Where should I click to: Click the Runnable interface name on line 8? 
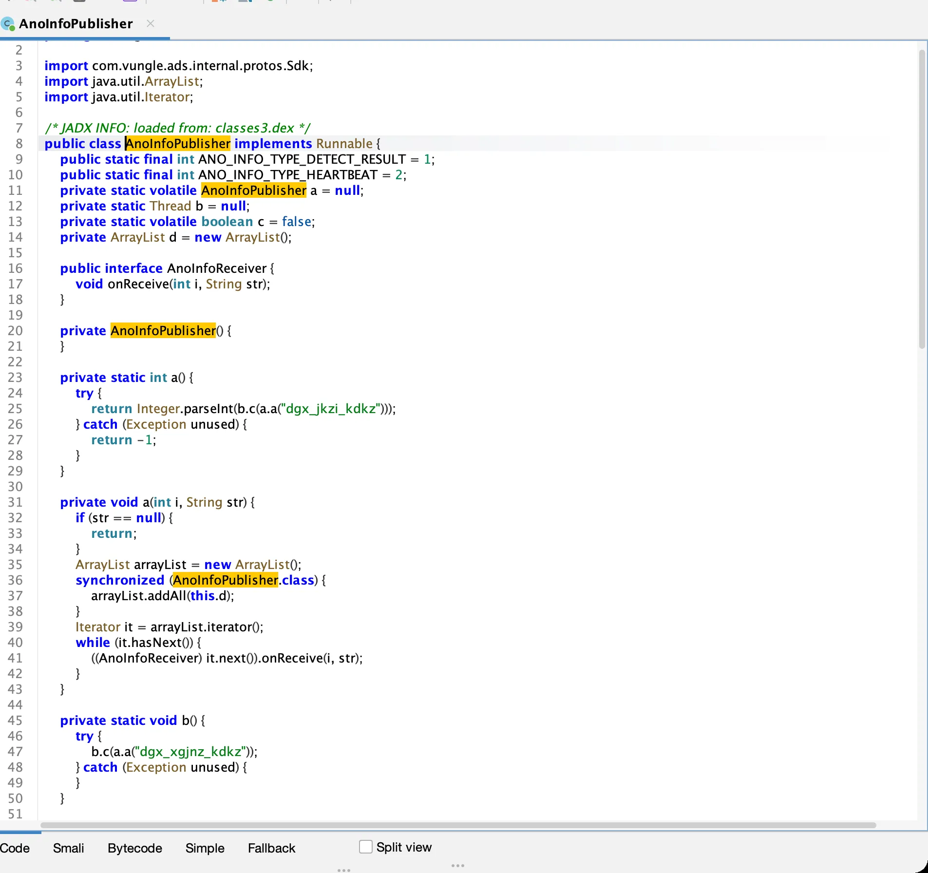tap(344, 144)
